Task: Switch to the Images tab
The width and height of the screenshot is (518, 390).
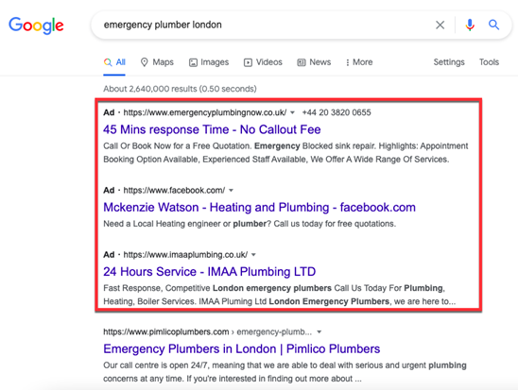Action: tap(209, 62)
